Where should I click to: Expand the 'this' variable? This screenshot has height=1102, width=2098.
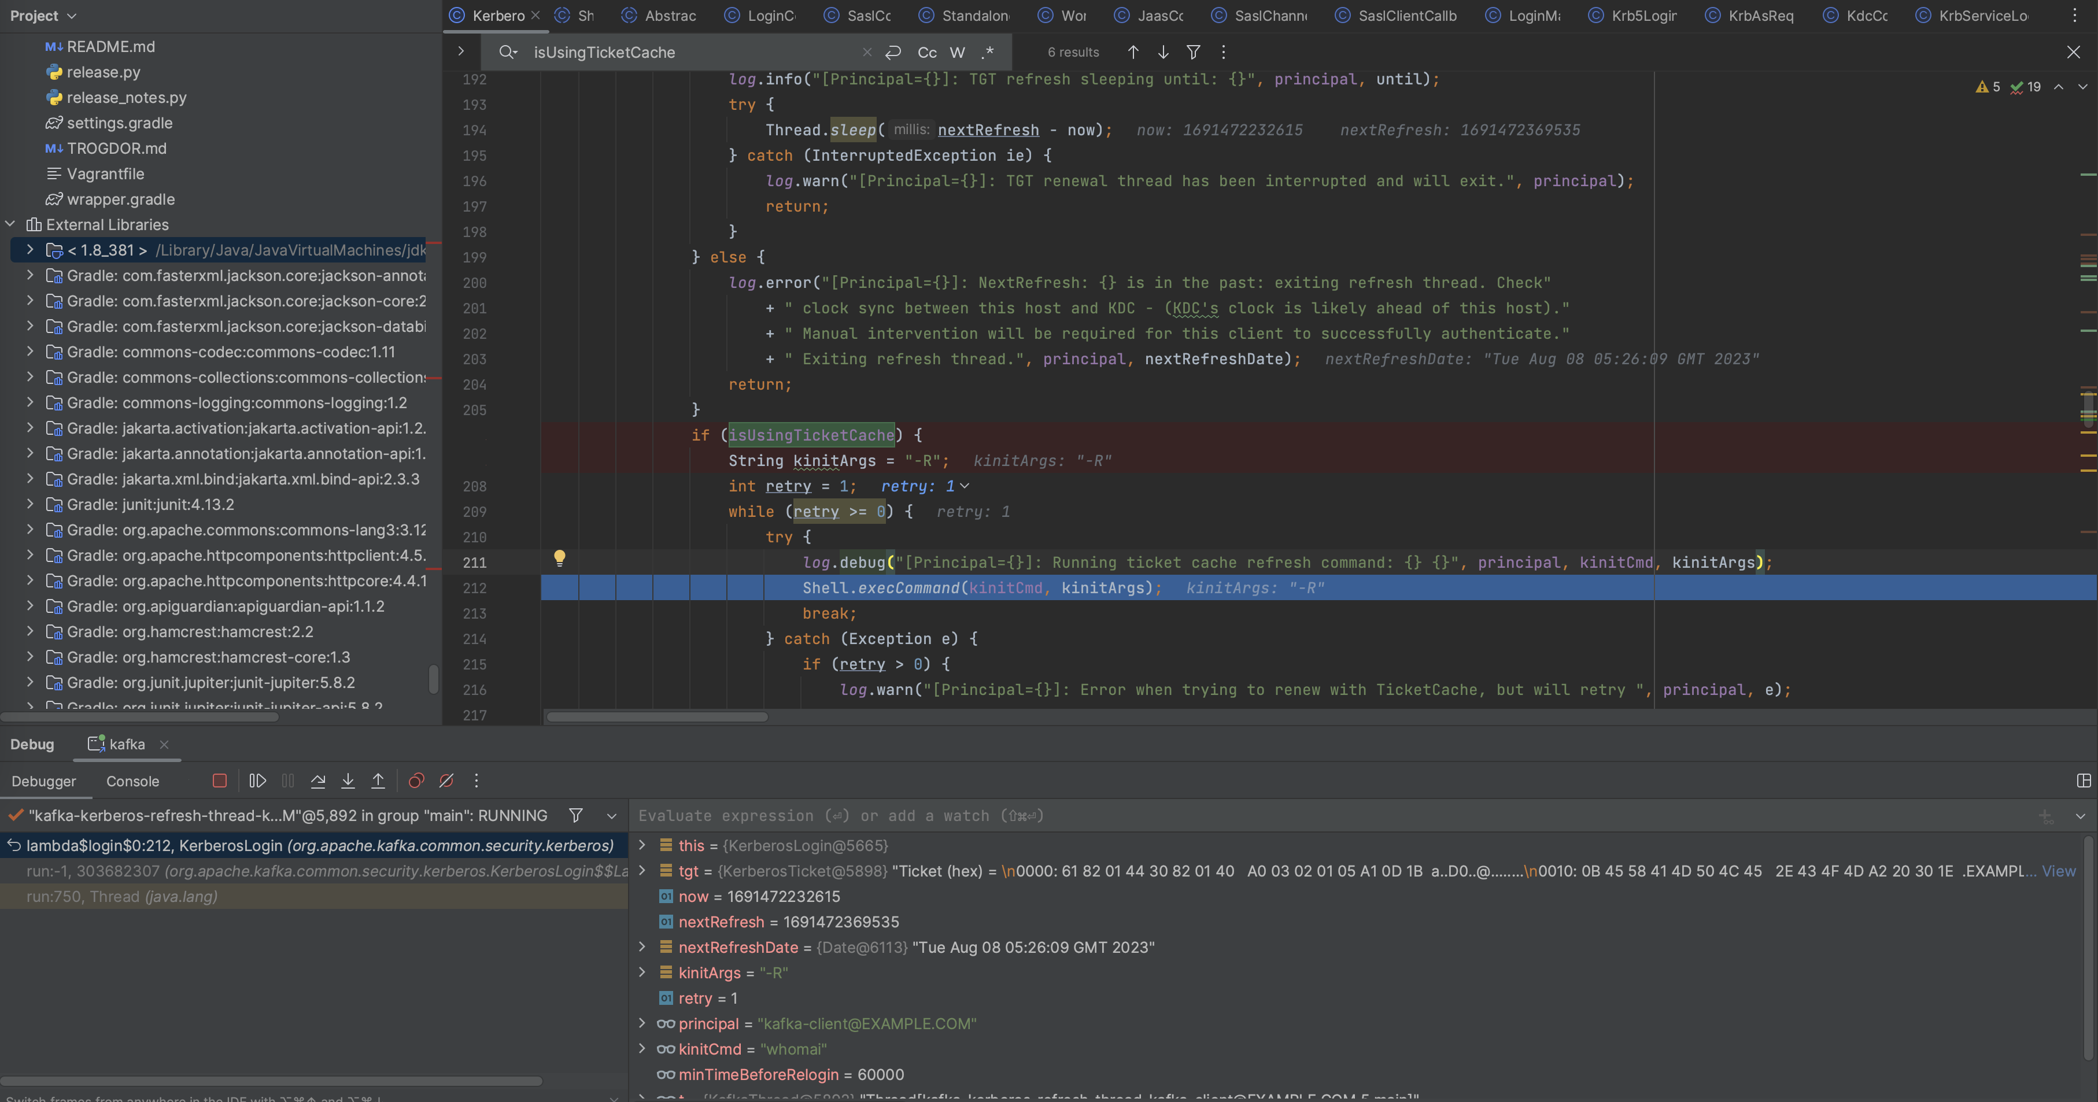[x=642, y=845]
